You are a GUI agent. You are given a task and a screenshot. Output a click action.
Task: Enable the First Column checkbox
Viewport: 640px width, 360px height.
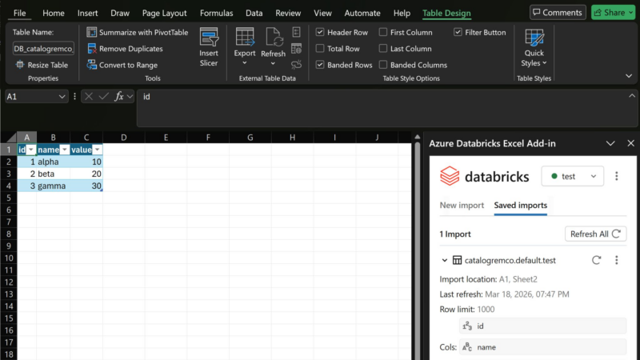tap(383, 32)
